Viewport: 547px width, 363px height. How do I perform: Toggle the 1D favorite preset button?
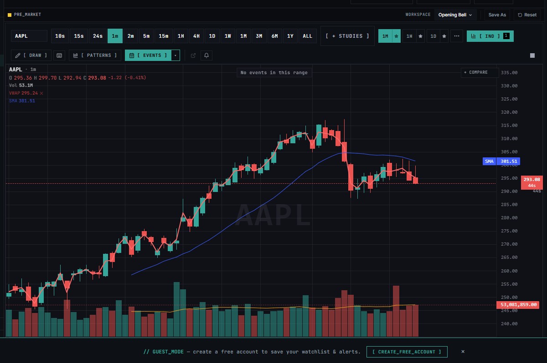pos(433,36)
